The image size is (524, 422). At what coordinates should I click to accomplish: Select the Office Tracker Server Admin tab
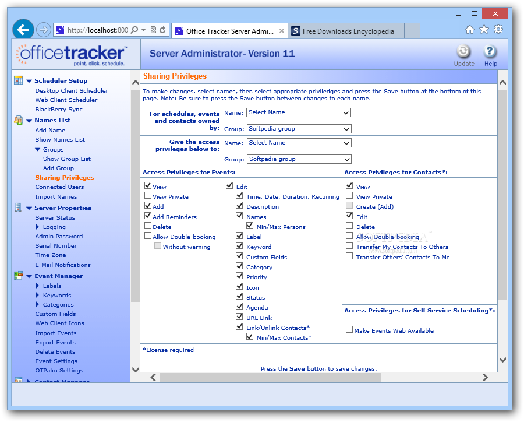tap(229, 31)
